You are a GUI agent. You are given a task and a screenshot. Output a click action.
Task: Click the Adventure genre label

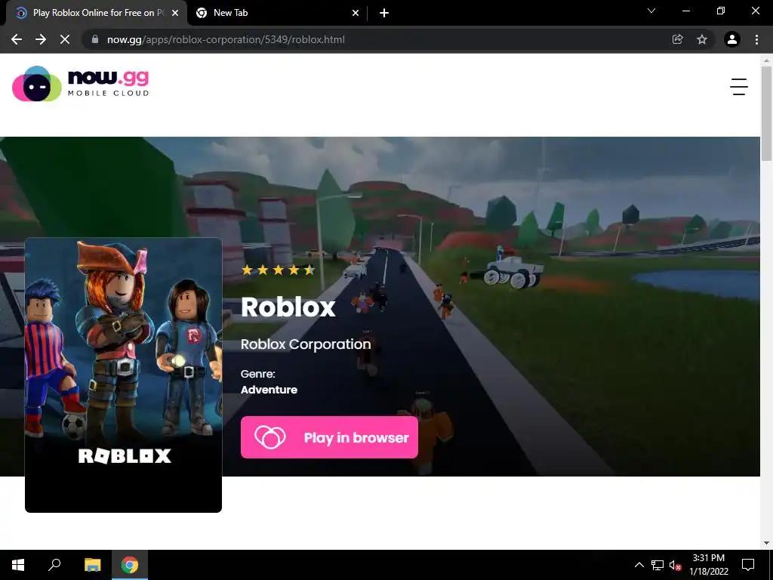[x=269, y=390]
